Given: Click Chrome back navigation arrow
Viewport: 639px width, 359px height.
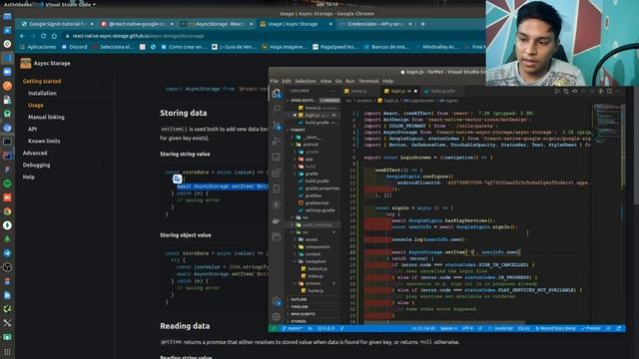Looking at the screenshot, I should (x=22, y=36).
